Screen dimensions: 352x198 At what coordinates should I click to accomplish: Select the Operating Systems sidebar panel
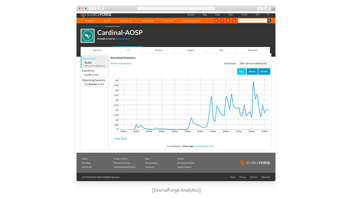pyautogui.click(x=95, y=82)
